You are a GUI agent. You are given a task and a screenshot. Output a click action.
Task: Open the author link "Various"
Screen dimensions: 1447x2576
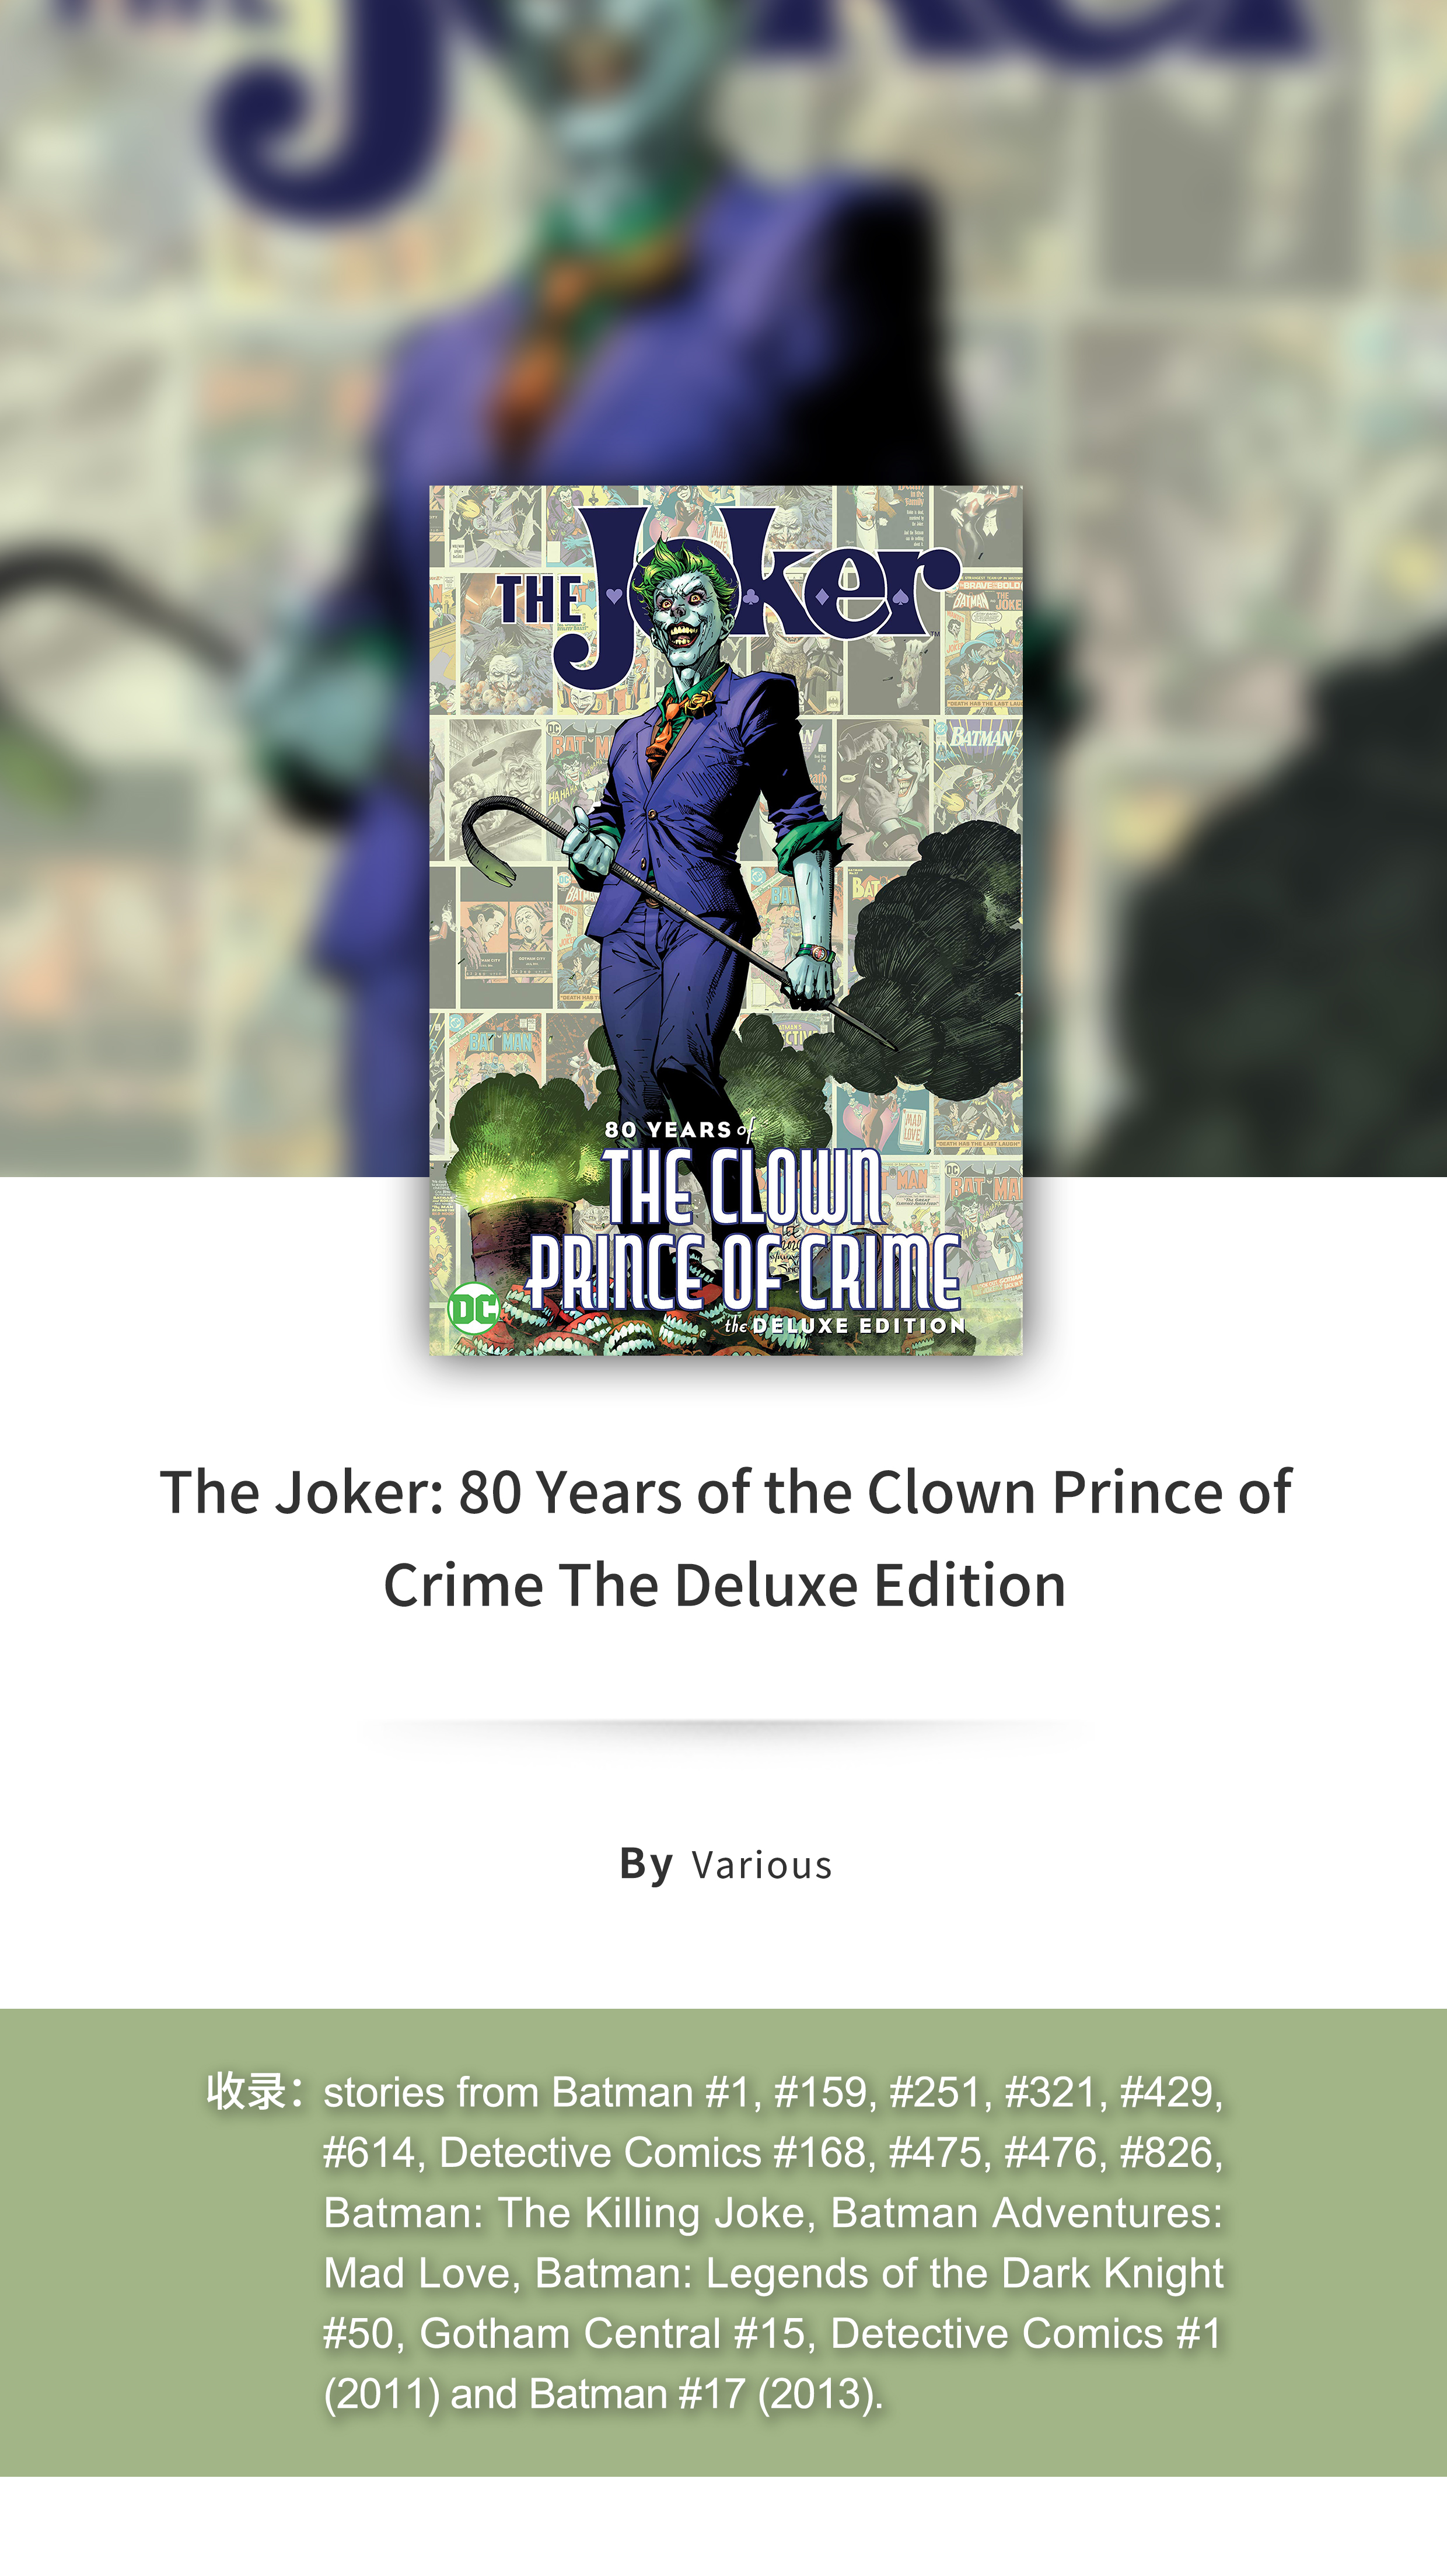762,1866
